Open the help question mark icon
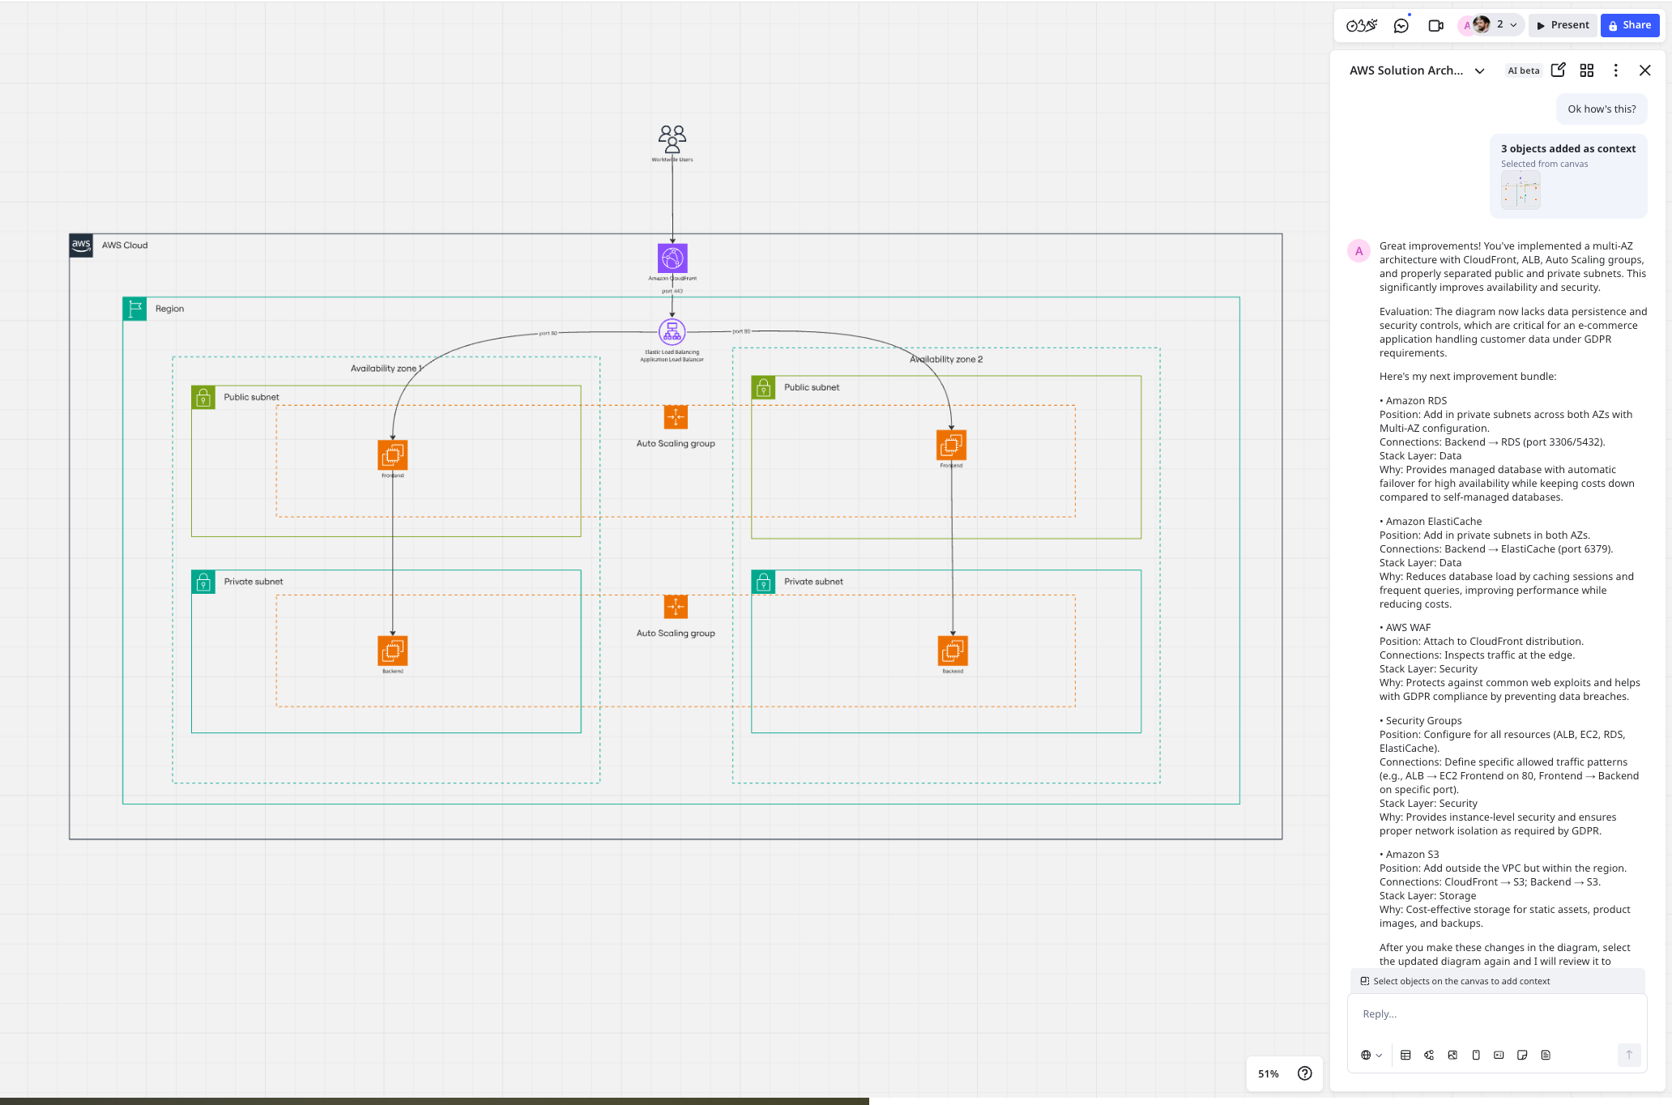Screen dimensions: 1672x1105 (1304, 1073)
